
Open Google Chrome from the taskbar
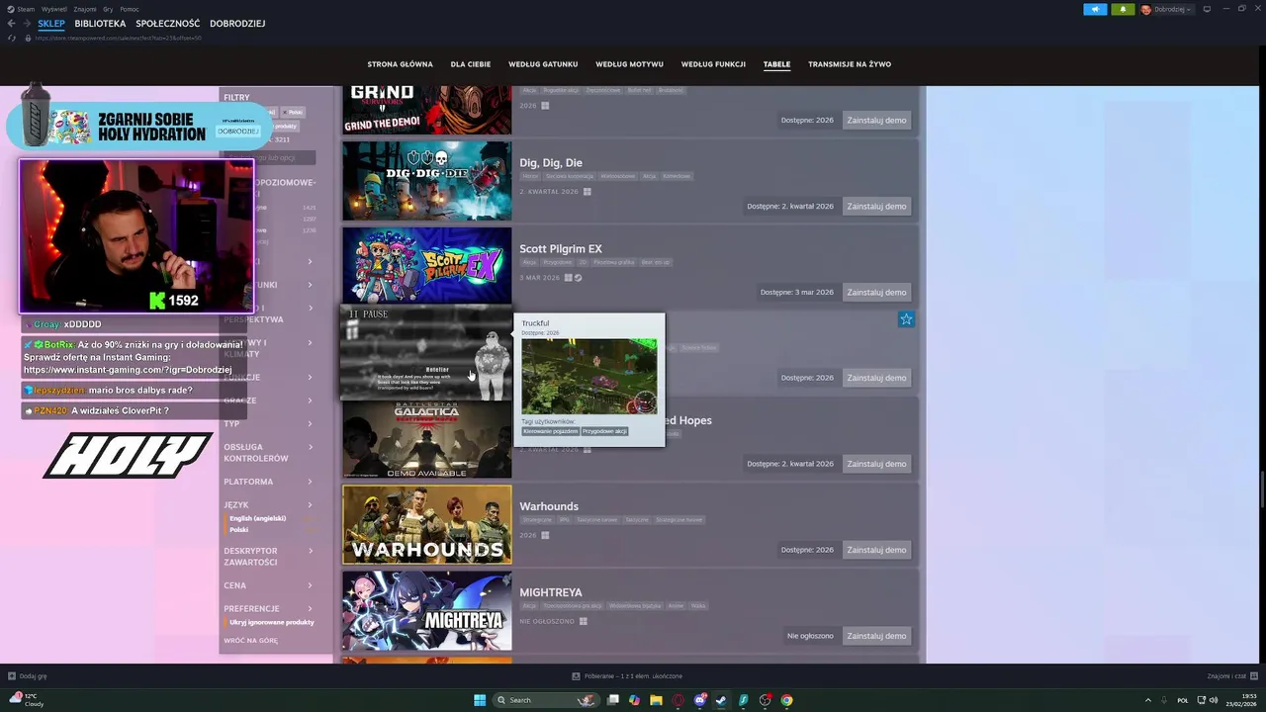(786, 700)
